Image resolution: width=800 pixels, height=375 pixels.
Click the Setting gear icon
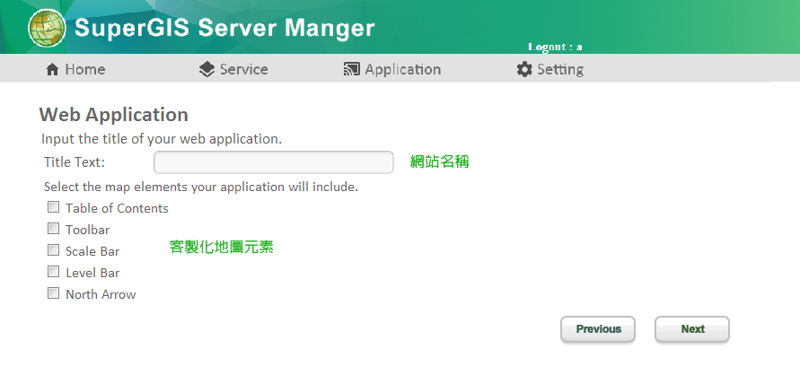pyautogui.click(x=524, y=69)
